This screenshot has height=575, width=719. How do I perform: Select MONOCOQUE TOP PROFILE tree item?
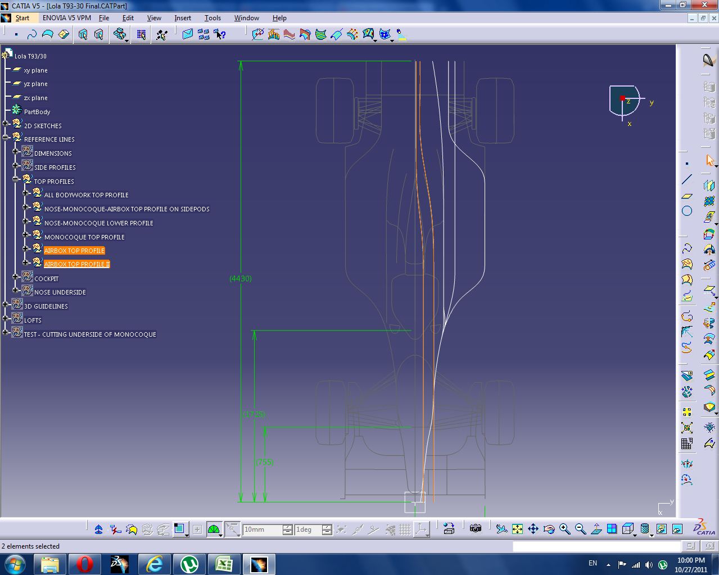click(x=84, y=237)
